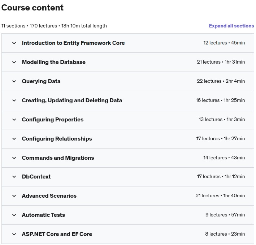Expand chevron beside Modelling the Database

14,62
